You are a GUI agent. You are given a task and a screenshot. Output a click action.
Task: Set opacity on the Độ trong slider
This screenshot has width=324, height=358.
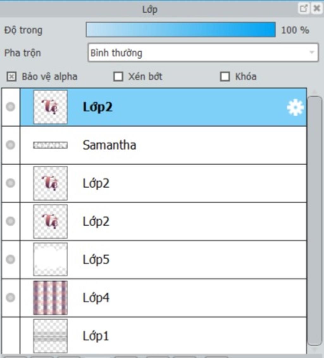(x=181, y=30)
